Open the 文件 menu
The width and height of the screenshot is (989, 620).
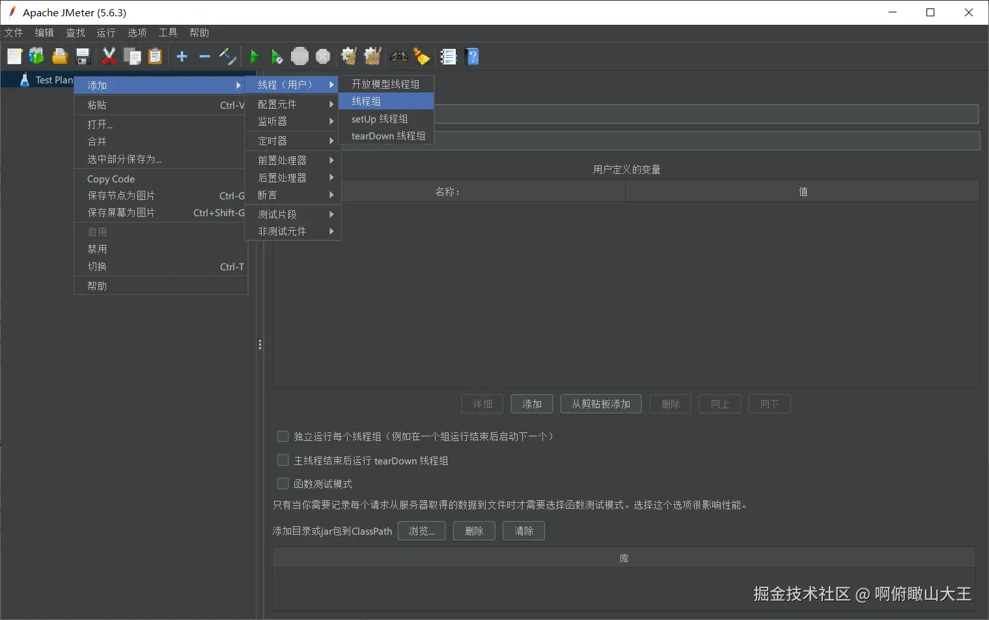point(13,33)
